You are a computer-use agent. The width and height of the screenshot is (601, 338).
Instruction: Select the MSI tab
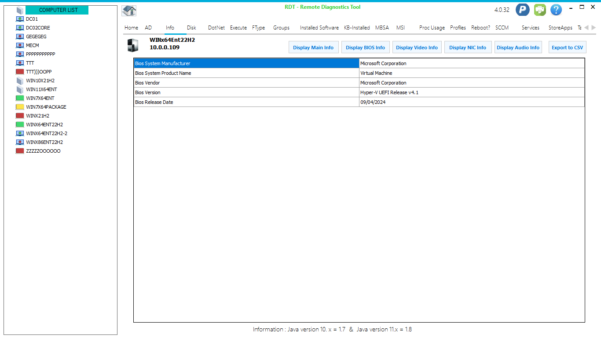(400, 28)
